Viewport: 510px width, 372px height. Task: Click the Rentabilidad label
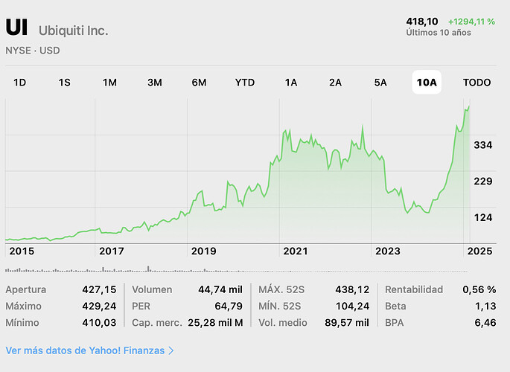click(x=414, y=289)
